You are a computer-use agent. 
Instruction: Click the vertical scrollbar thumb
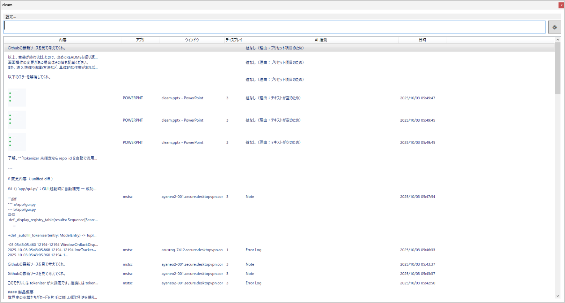point(557,68)
